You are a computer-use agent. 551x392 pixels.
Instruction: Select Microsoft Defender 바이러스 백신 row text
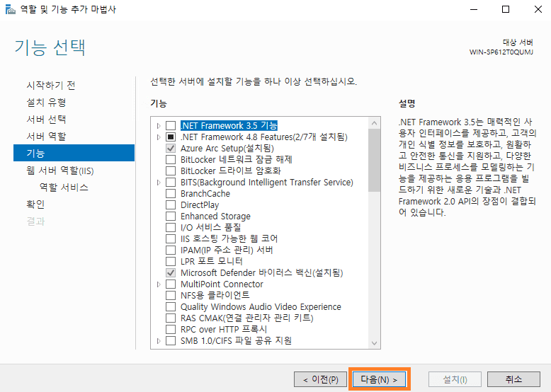262,272
